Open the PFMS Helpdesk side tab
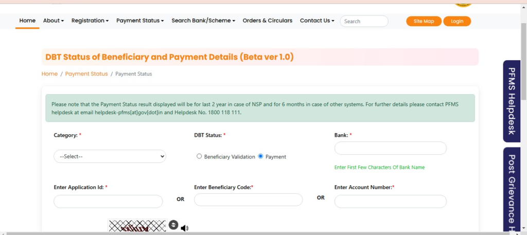The height and width of the screenshot is (235, 527). coord(512,101)
